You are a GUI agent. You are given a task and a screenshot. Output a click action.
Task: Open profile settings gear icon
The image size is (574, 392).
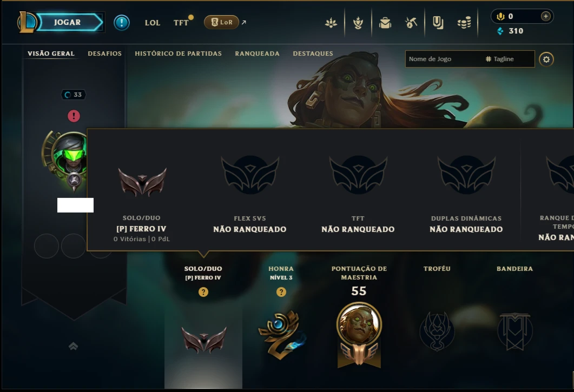click(546, 59)
